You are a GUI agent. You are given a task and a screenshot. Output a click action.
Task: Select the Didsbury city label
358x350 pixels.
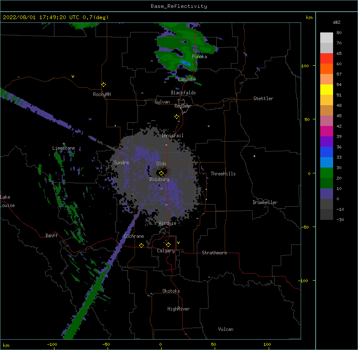(x=159, y=179)
